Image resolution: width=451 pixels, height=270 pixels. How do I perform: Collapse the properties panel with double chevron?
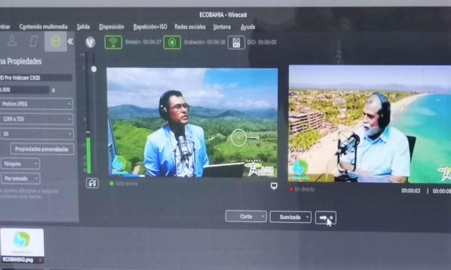[x=70, y=41]
